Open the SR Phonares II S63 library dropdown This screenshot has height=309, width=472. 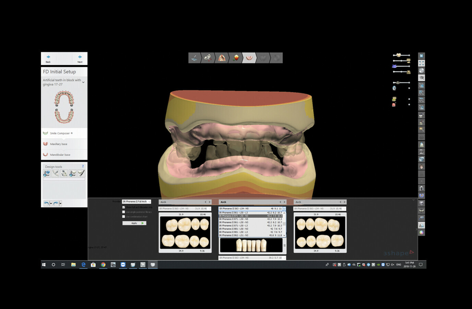pyautogui.click(x=284, y=208)
